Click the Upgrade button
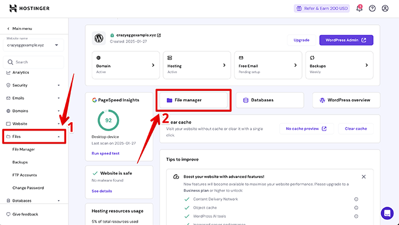The width and height of the screenshot is (399, 225). pos(301,40)
